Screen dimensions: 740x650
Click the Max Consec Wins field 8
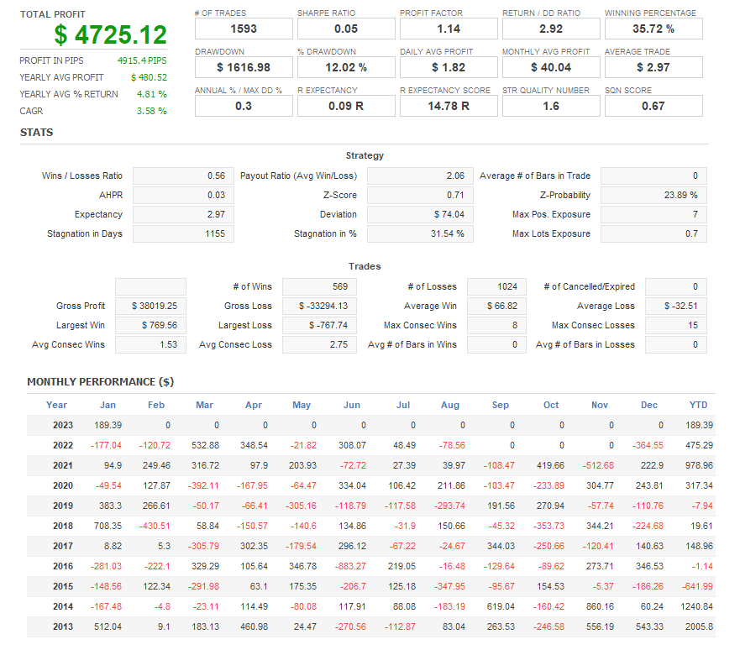[496, 326]
